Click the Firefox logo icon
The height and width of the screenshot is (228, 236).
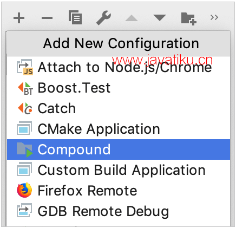click(24, 190)
